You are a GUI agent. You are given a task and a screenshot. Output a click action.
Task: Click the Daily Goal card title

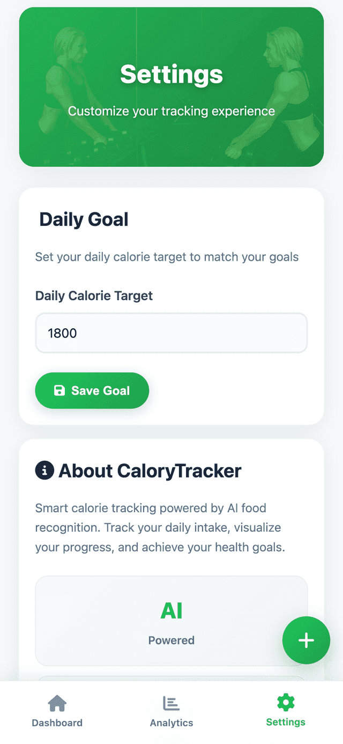[84, 219]
